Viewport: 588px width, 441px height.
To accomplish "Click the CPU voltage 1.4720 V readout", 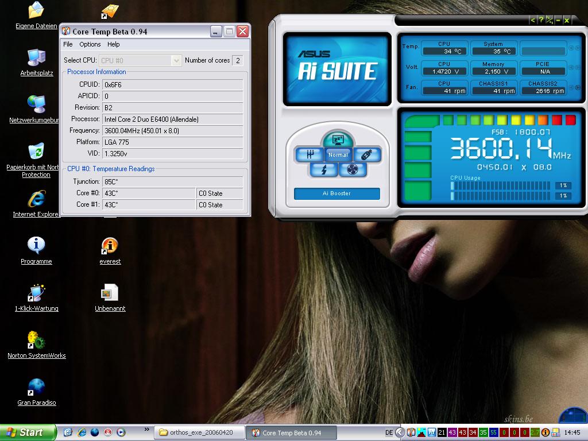I will tap(445, 71).
